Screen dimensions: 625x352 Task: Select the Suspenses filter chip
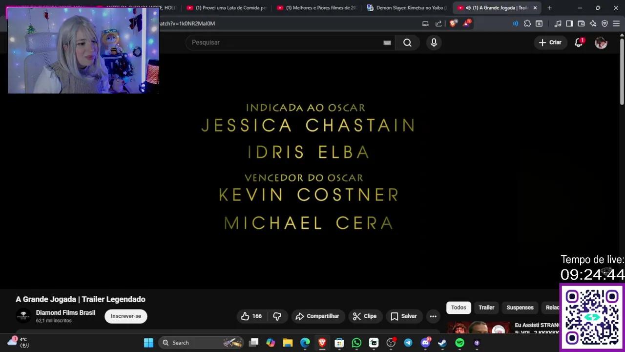tap(520, 308)
